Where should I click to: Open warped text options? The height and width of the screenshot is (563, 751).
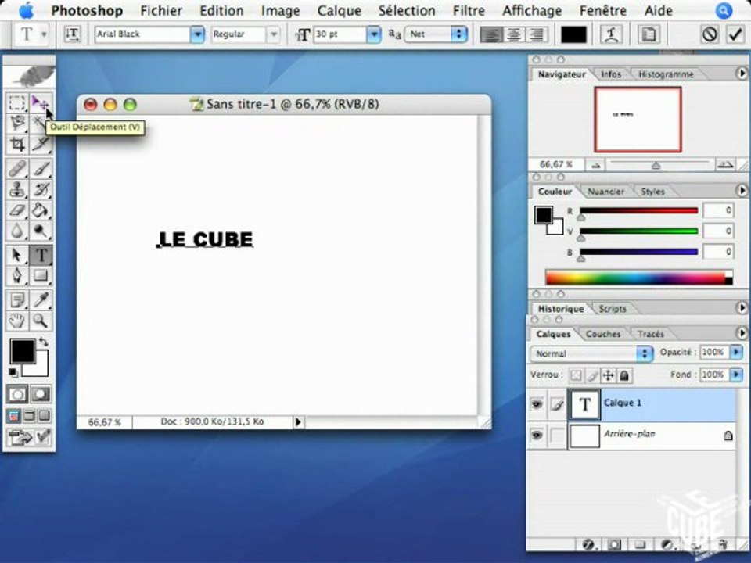(x=612, y=34)
